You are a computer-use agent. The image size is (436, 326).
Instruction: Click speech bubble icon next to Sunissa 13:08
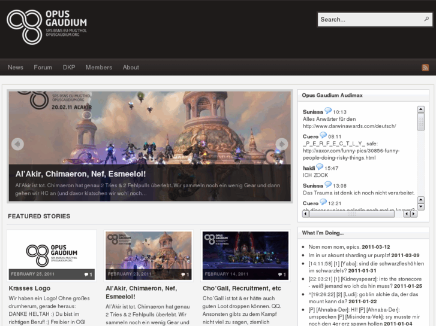(328, 184)
